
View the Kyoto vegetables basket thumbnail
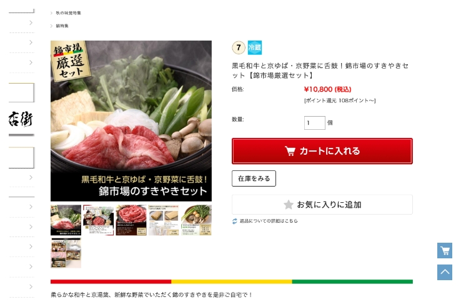coord(196,220)
